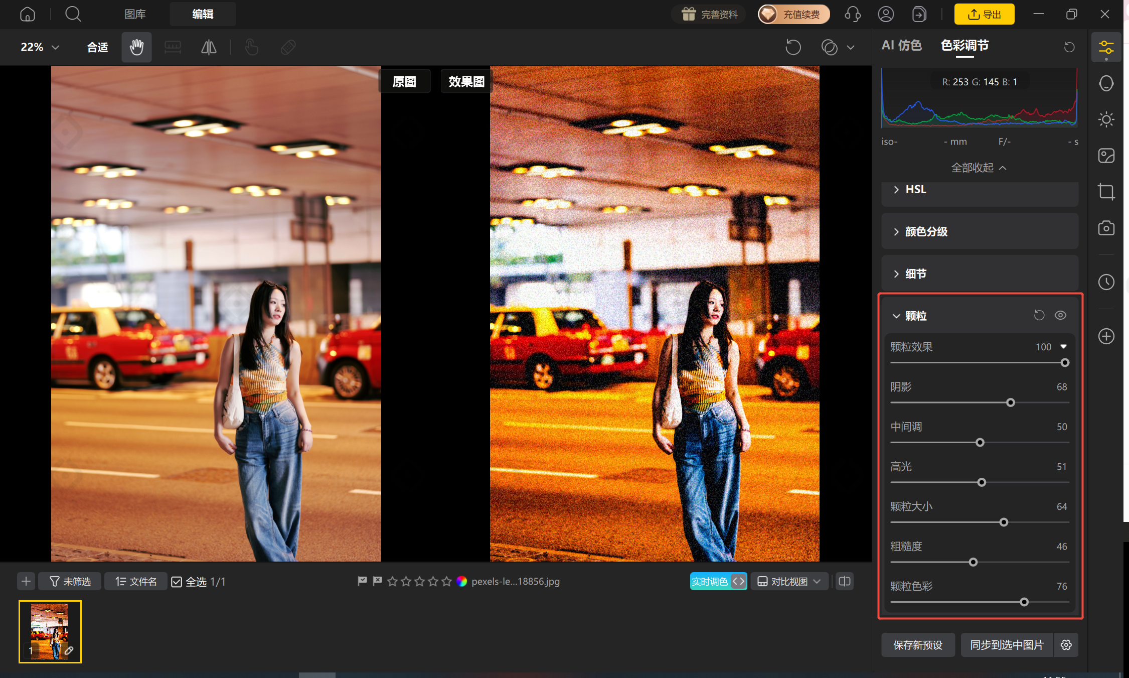The height and width of the screenshot is (678, 1129).
Task: Open the history clock icon
Action: pos(1106,282)
